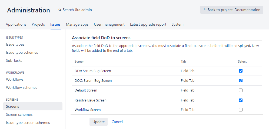Uncheck DOC: Scrum Bug Screen checkbox

(x=241, y=81)
